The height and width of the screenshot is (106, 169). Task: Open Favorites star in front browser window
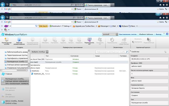click(164, 18)
